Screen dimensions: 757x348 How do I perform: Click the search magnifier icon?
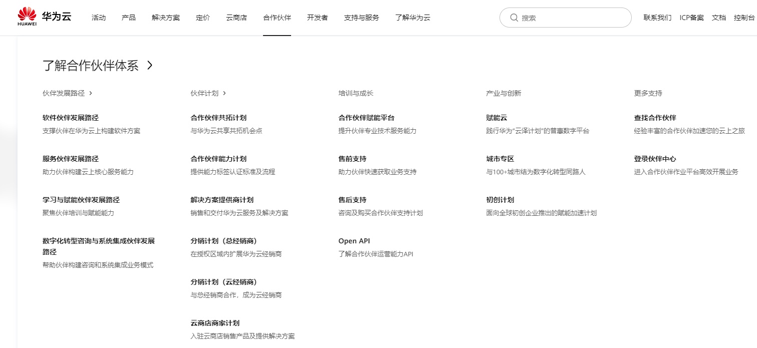(514, 18)
